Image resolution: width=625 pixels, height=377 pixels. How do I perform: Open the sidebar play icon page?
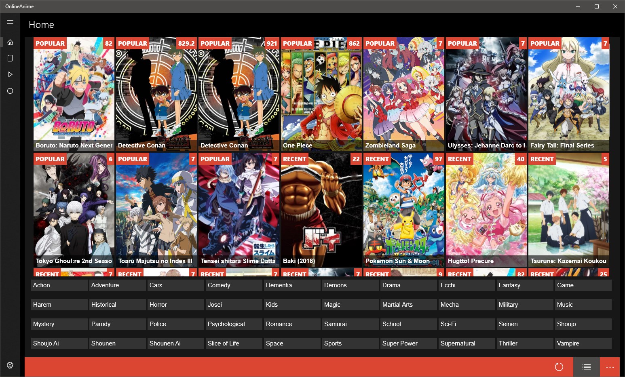(10, 74)
